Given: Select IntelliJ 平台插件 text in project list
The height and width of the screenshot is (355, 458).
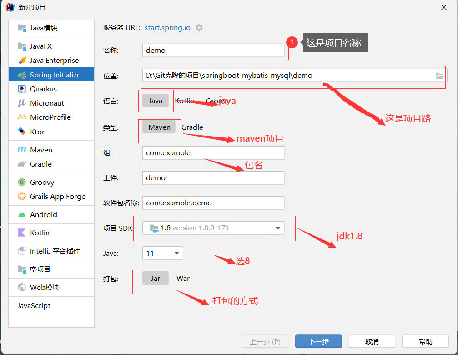Looking at the screenshot, I should pos(55,251).
